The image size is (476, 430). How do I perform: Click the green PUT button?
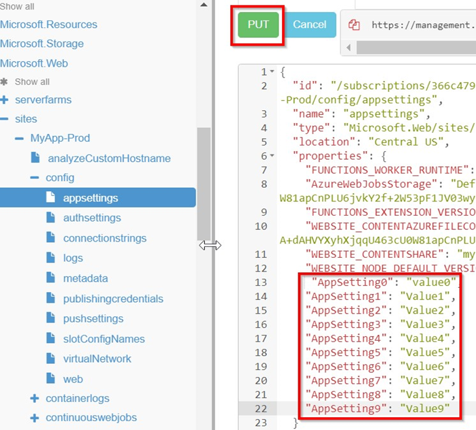(258, 25)
